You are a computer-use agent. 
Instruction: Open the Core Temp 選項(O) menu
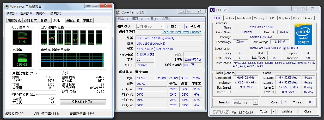138,19
